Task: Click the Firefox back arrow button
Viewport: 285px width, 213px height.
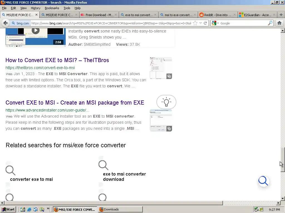Action: [6, 23]
